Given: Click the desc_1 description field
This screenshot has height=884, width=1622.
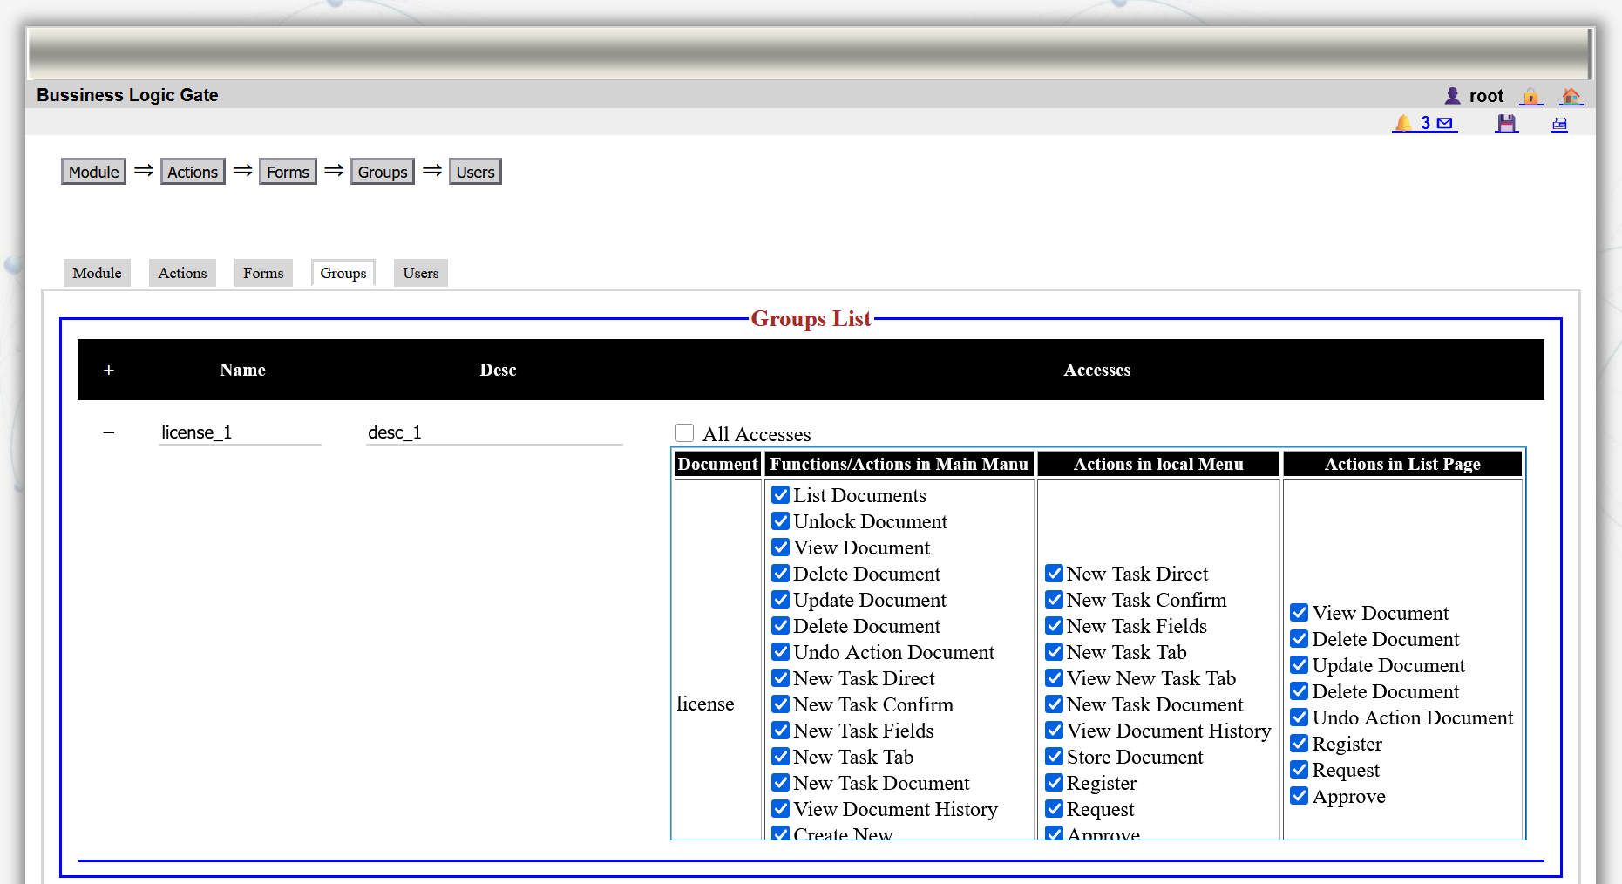Looking at the screenshot, I should point(494,432).
